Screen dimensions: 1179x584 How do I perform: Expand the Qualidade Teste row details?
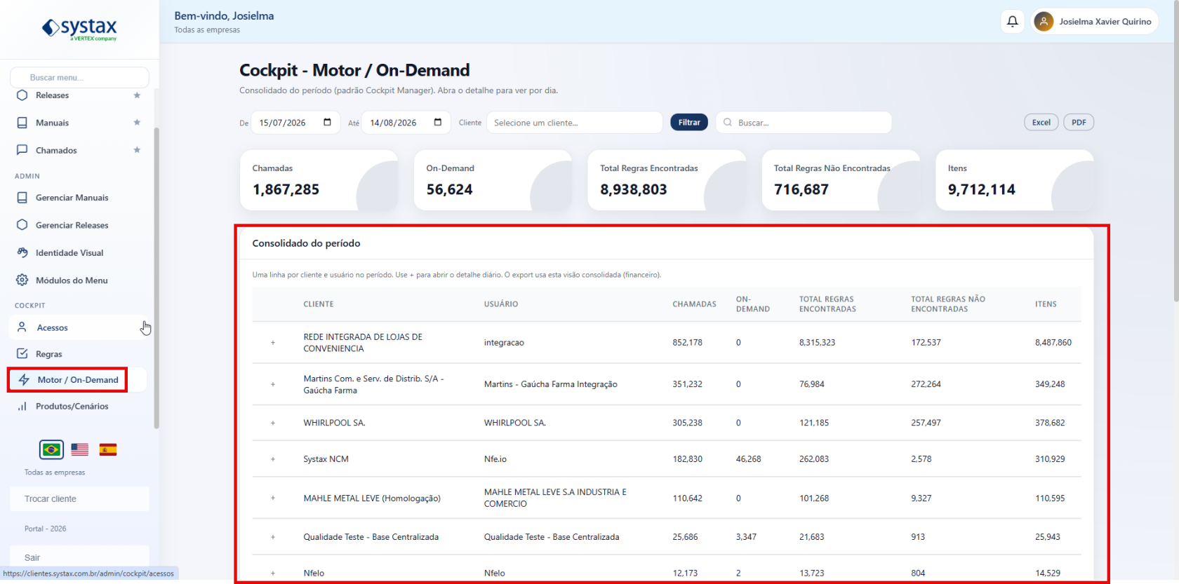[273, 537]
